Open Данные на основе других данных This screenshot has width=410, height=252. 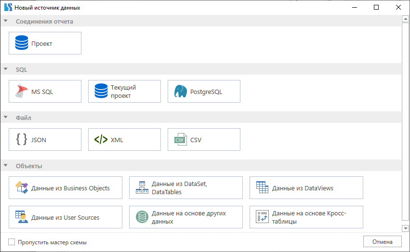186,217
